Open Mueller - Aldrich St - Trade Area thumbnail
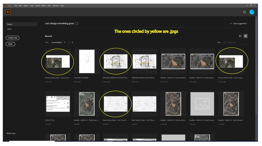This screenshot has width=262, height=146. (87, 104)
